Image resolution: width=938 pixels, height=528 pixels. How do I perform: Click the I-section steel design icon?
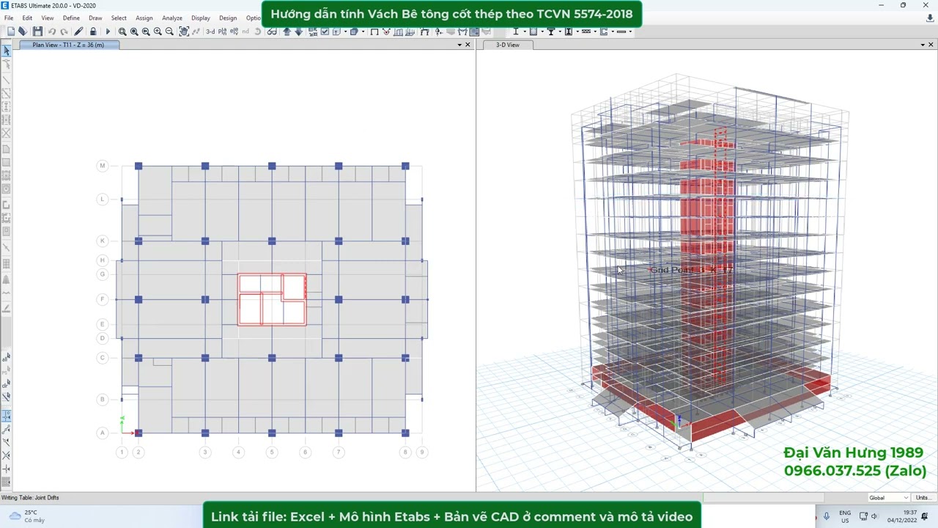click(516, 32)
